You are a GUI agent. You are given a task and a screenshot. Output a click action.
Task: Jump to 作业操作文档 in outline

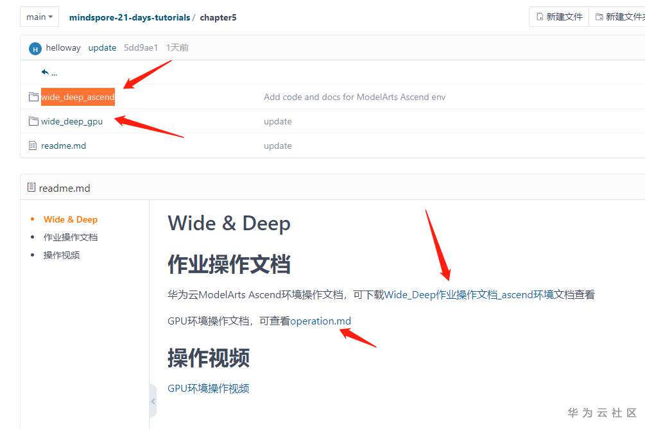pyautogui.click(x=71, y=237)
